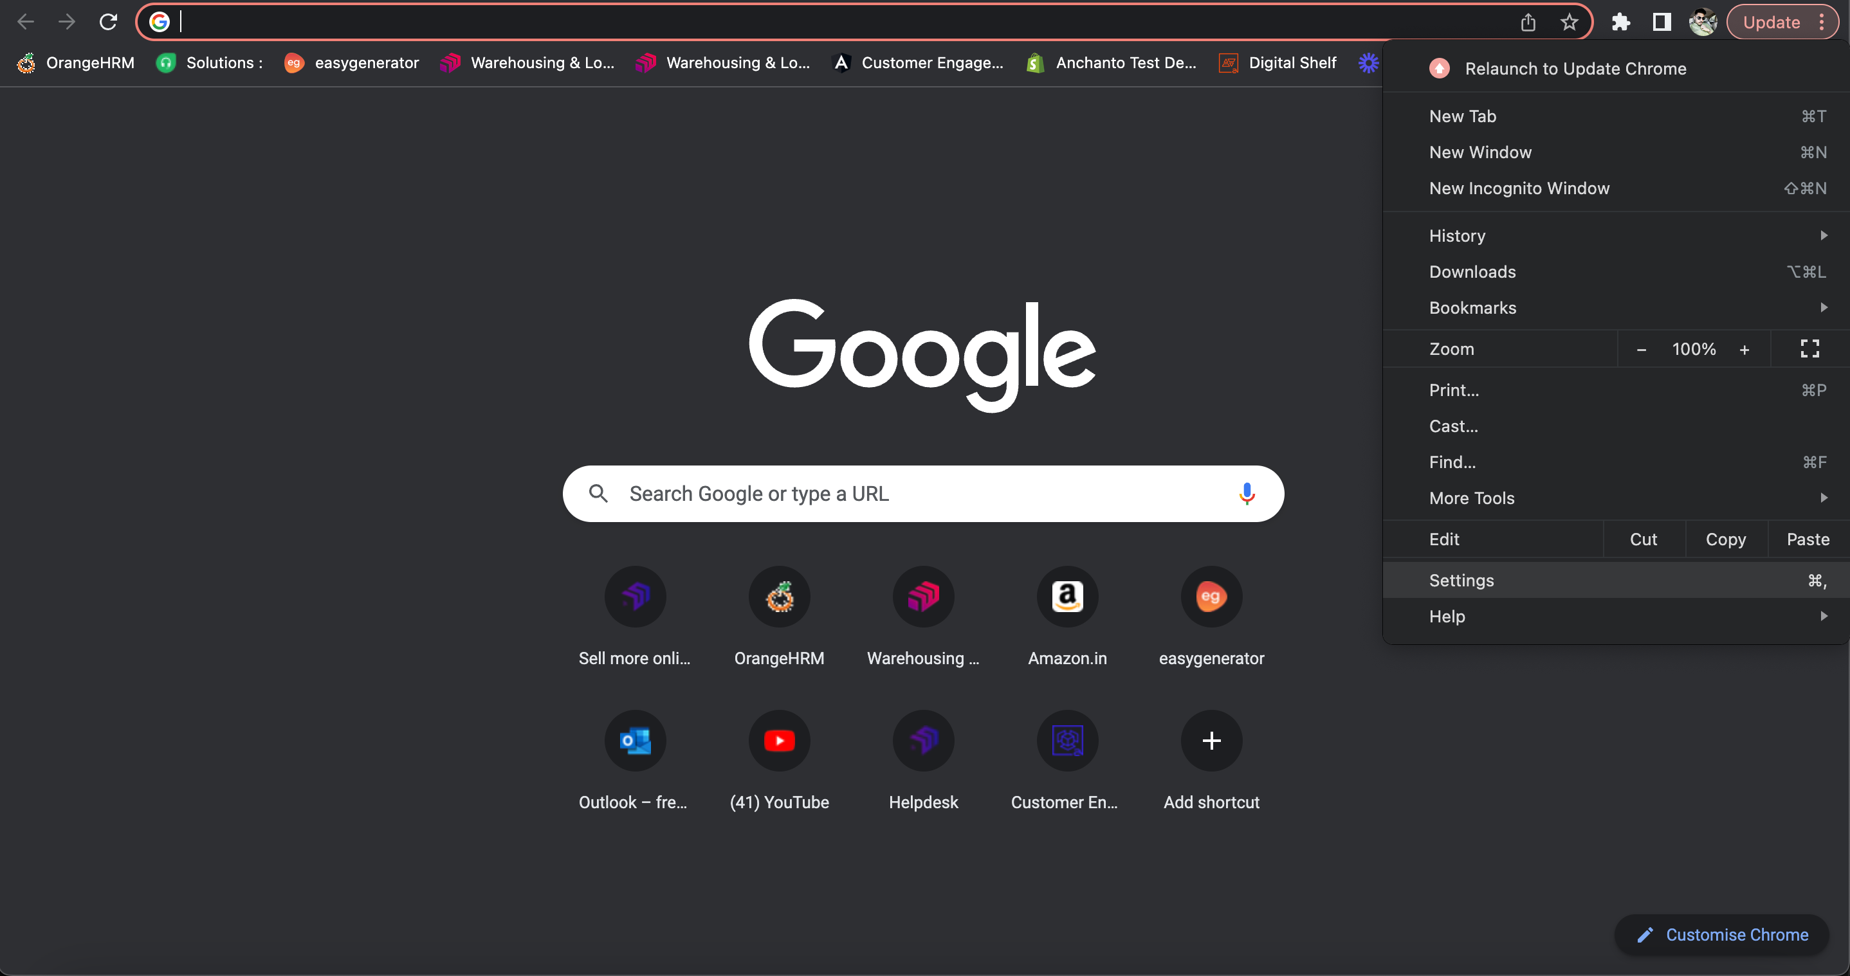Choose Cast... from the menu
The height and width of the screenshot is (976, 1850).
pos(1616,426)
